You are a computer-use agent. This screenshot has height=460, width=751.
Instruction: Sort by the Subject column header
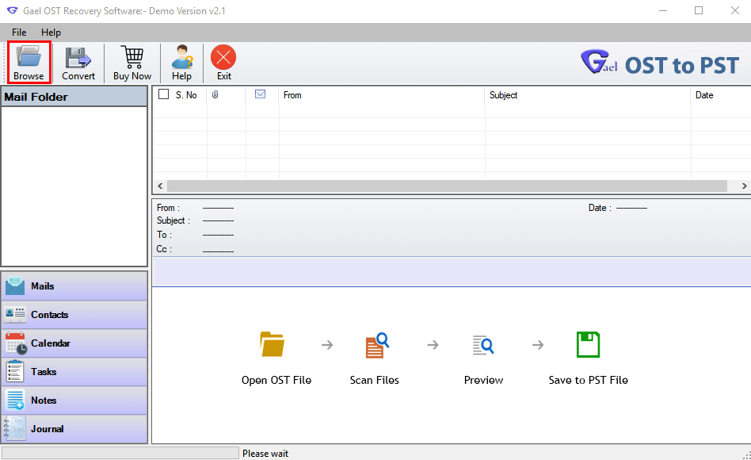(588, 95)
